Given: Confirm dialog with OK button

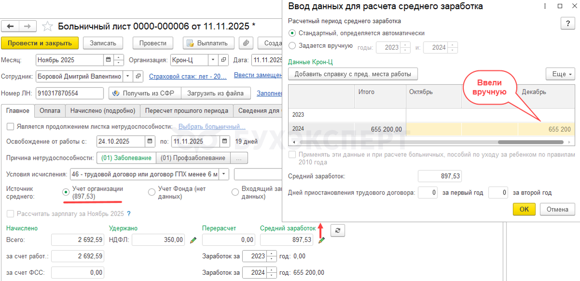Looking at the screenshot, I should tap(524, 209).
